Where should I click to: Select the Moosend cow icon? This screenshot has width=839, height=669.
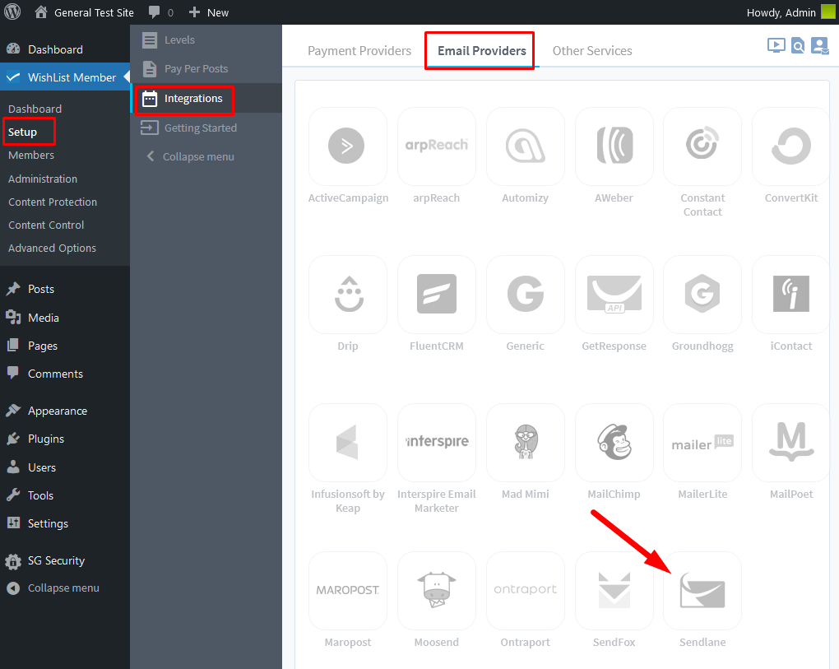pyautogui.click(x=436, y=591)
